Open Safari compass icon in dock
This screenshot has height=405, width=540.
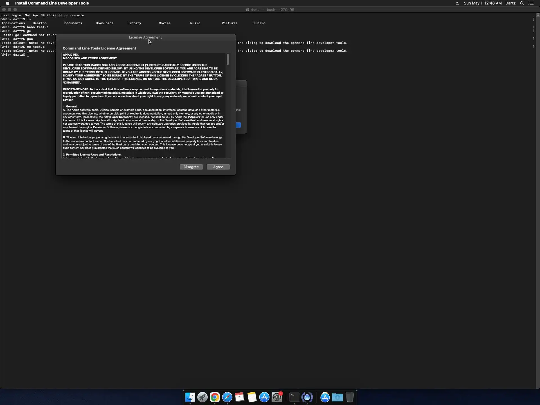pos(227,397)
